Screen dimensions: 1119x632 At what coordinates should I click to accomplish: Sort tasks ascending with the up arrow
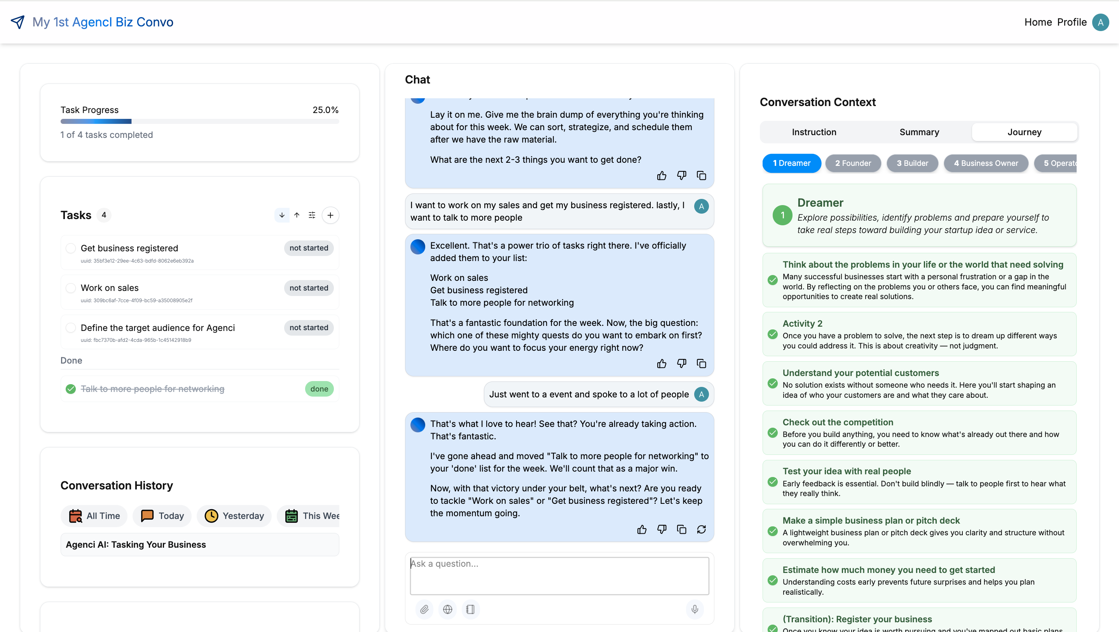coord(297,215)
